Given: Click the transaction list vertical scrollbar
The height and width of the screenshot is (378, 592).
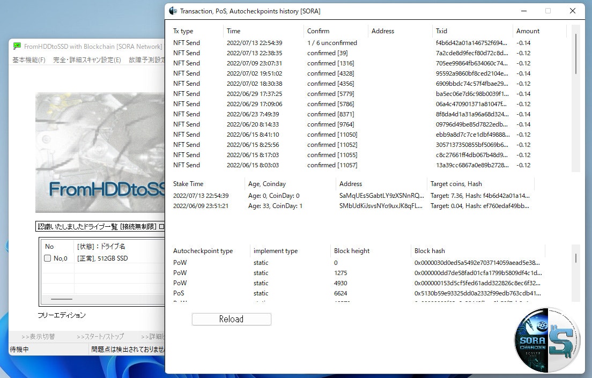Looking at the screenshot, I should pyautogui.click(x=576, y=98).
